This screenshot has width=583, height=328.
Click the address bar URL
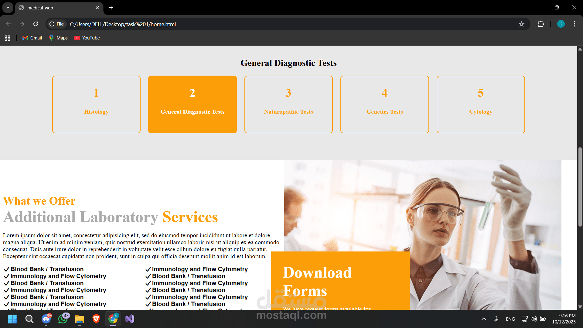[x=123, y=24]
